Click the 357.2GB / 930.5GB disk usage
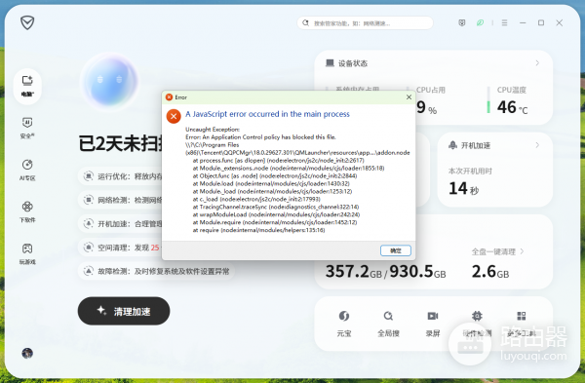Viewport: 585px width, 383px height. [x=385, y=272]
